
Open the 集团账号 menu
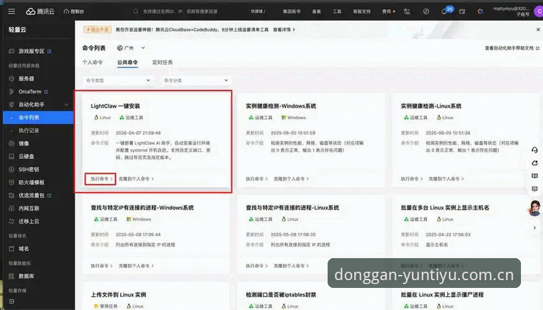(x=291, y=12)
